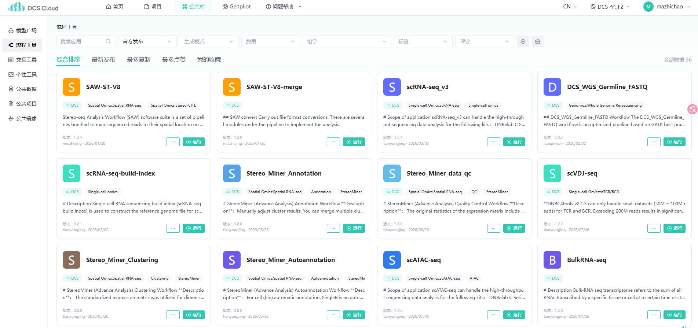698x328 pixels.
Task: Run the scATAC-seq workflow
Action: (x=514, y=315)
